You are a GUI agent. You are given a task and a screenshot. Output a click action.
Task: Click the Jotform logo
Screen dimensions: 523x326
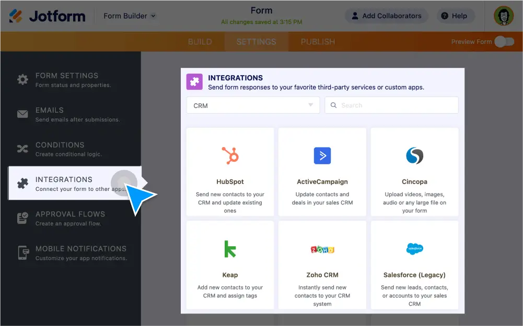(x=47, y=16)
